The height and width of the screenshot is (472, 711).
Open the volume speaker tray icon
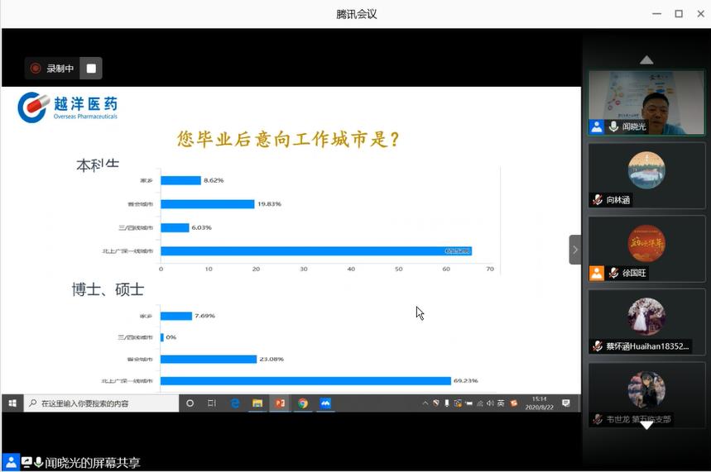click(x=490, y=403)
